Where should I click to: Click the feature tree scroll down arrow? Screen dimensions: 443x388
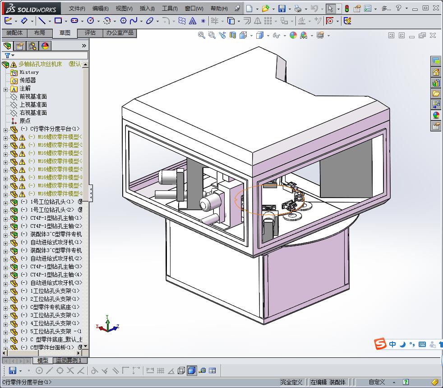(85, 346)
